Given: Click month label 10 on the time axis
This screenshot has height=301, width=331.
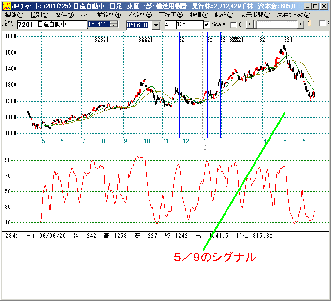Looking at the screenshot, I should [147, 141].
